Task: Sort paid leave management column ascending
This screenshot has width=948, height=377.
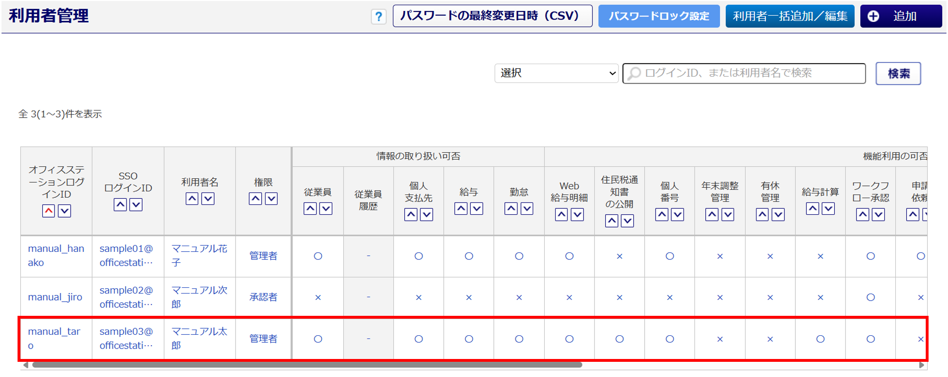Action: click(x=762, y=215)
